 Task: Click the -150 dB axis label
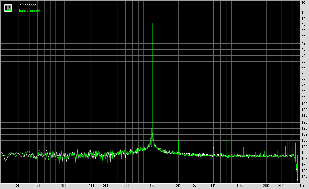(x=304, y=152)
